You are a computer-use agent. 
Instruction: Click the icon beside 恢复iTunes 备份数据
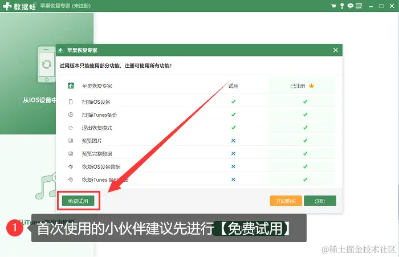click(71, 180)
